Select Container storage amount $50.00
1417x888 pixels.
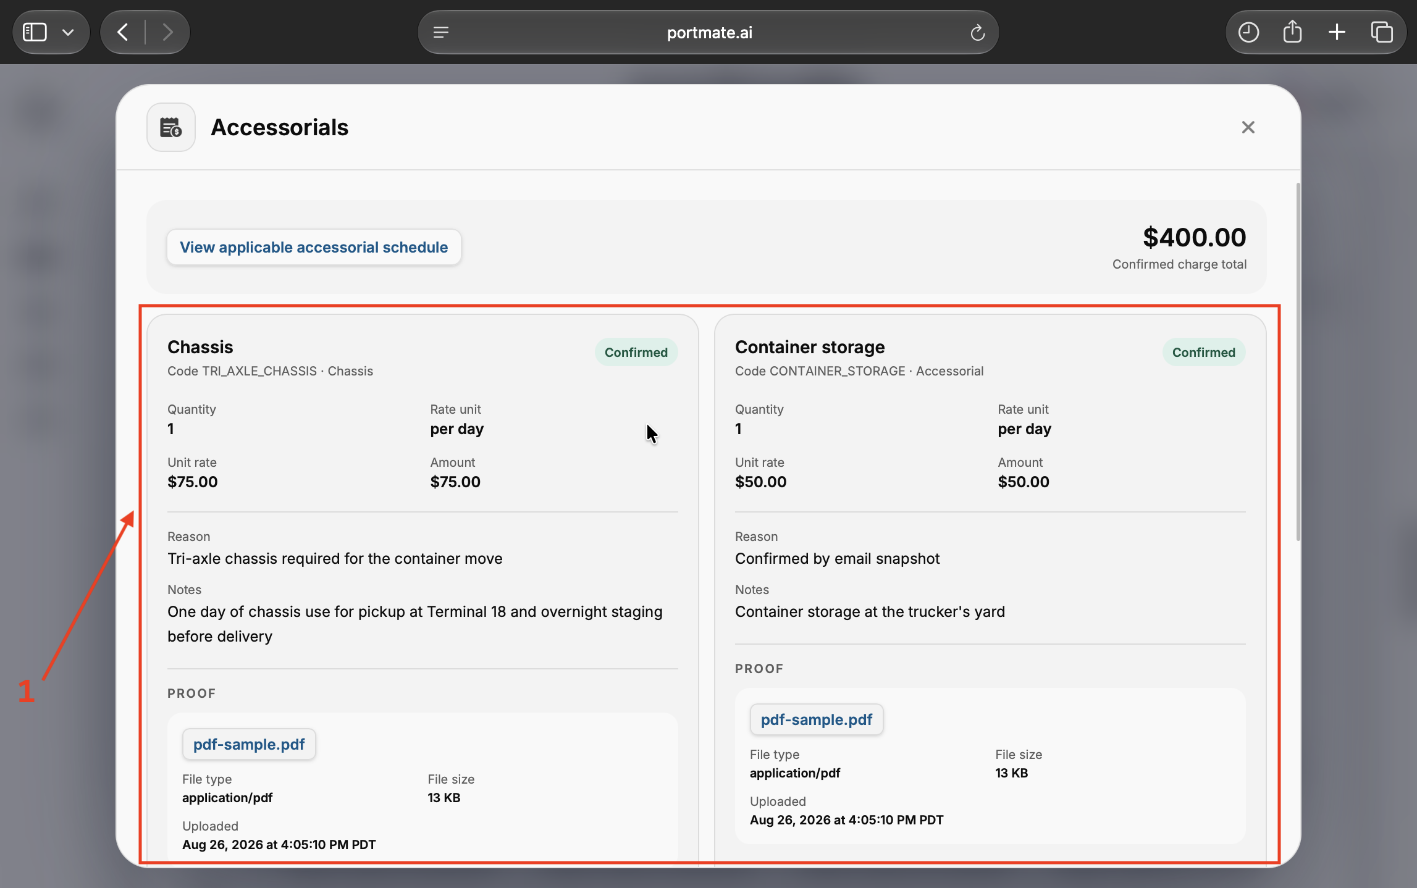(x=1024, y=482)
